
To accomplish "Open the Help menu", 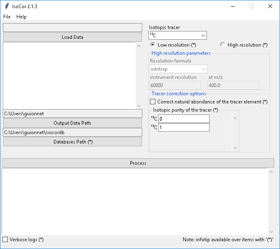I will coord(21,17).
